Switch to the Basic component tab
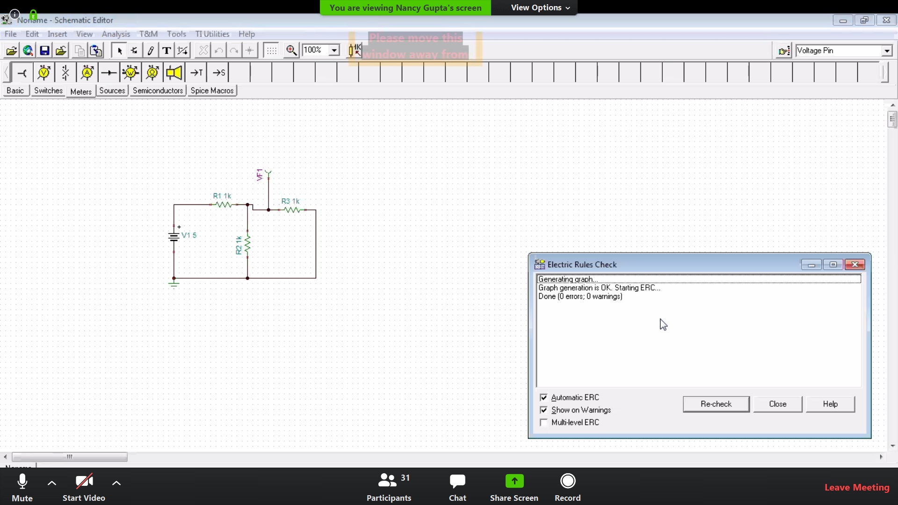 click(x=15, y=91)
